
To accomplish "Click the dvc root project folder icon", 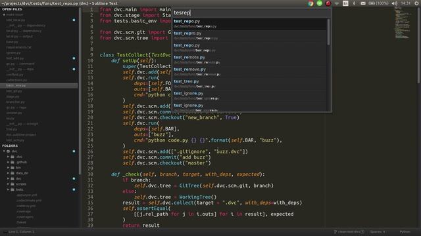I will coord(9,151).
